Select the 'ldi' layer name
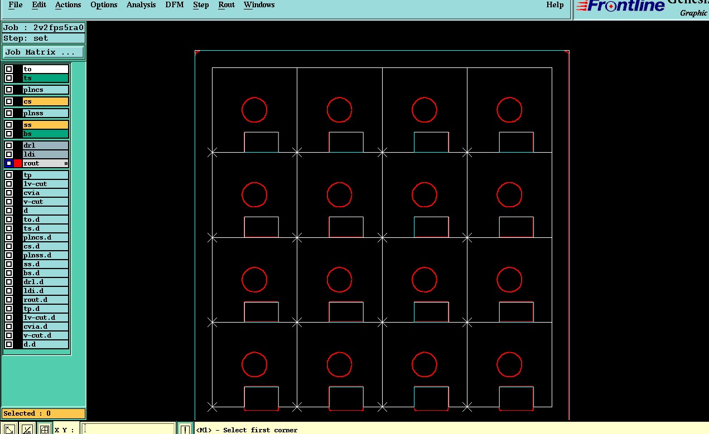The height and width of the screenshot is (434, 709). [46, 155]
